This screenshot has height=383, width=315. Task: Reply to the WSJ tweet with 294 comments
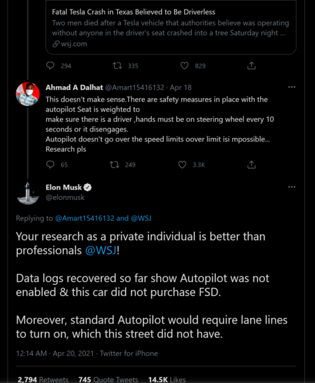pos(50,66)
